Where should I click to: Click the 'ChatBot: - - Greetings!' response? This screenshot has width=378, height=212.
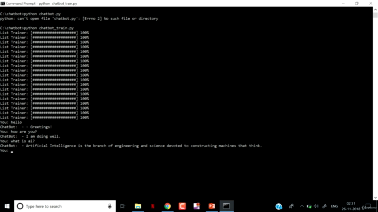tap(26, 127)
